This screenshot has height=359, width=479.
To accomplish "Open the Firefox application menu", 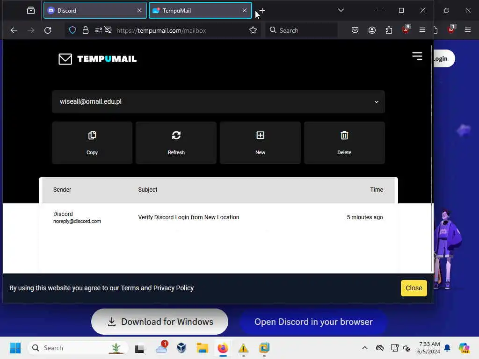I will coord(422,30).
